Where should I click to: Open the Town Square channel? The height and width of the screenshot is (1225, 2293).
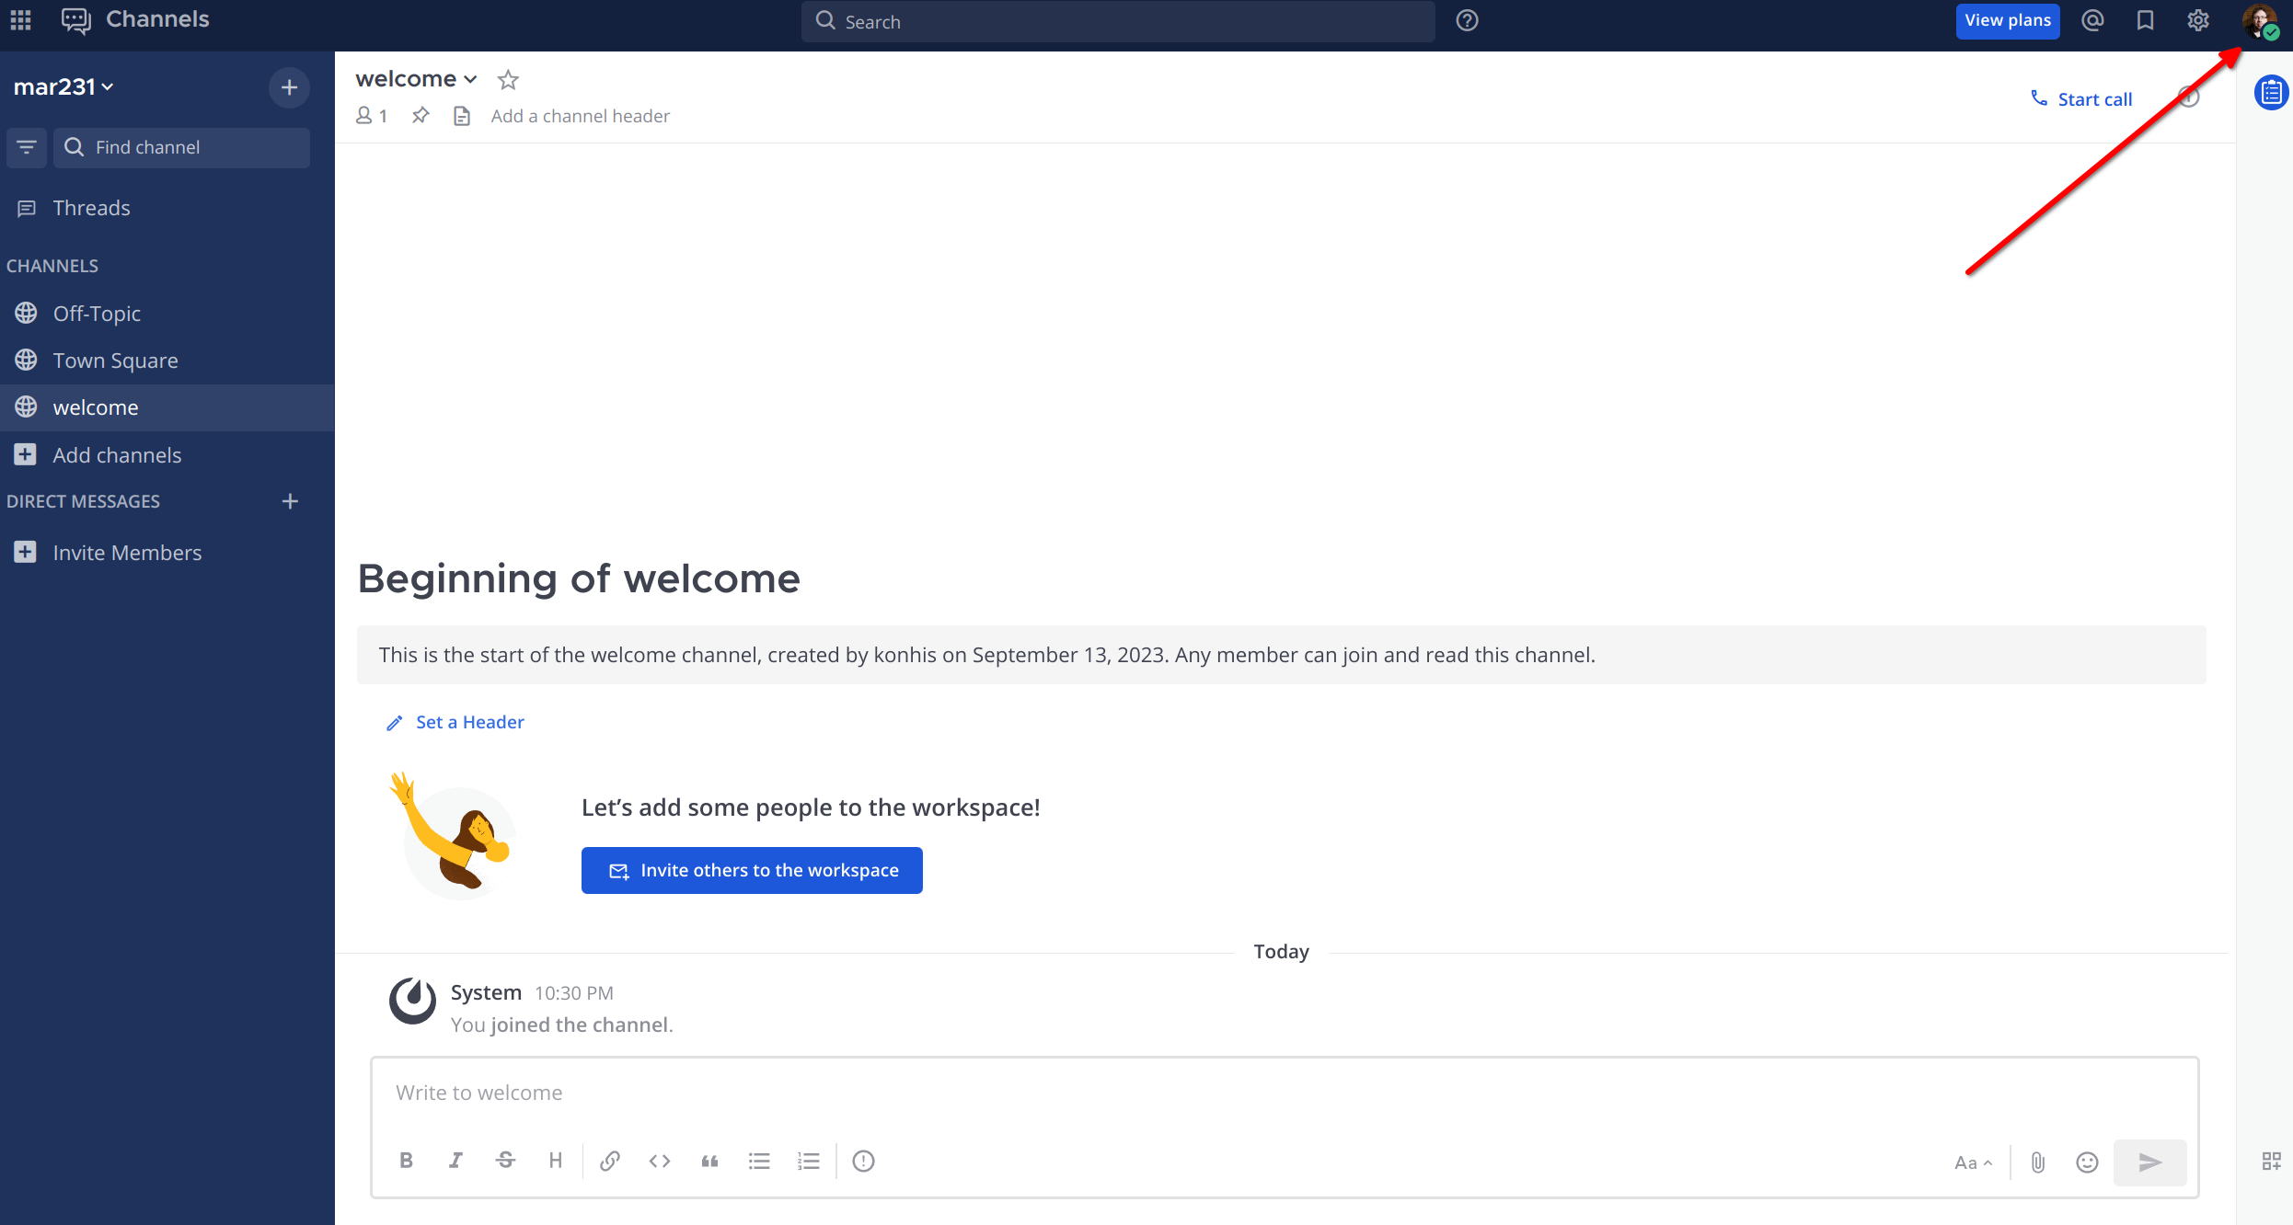[x=115, y=361]
